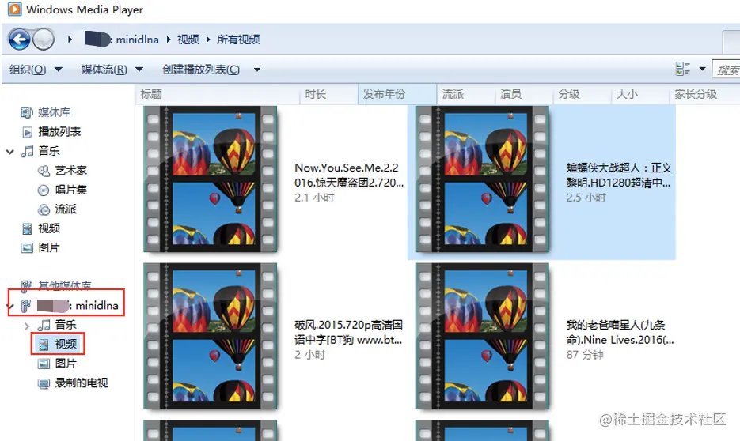The width and height of the screenshot is (740, 441).
Task: Click title text Now.You.See.Me.2.2016.惊天魔盗团
Action: 349,175
